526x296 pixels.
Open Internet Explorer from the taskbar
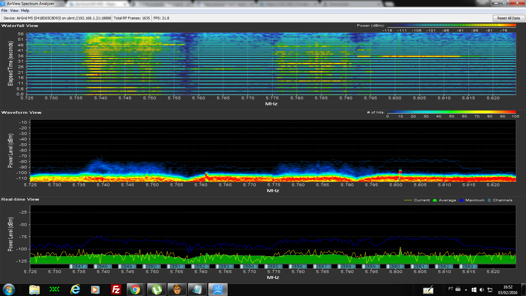75,289
